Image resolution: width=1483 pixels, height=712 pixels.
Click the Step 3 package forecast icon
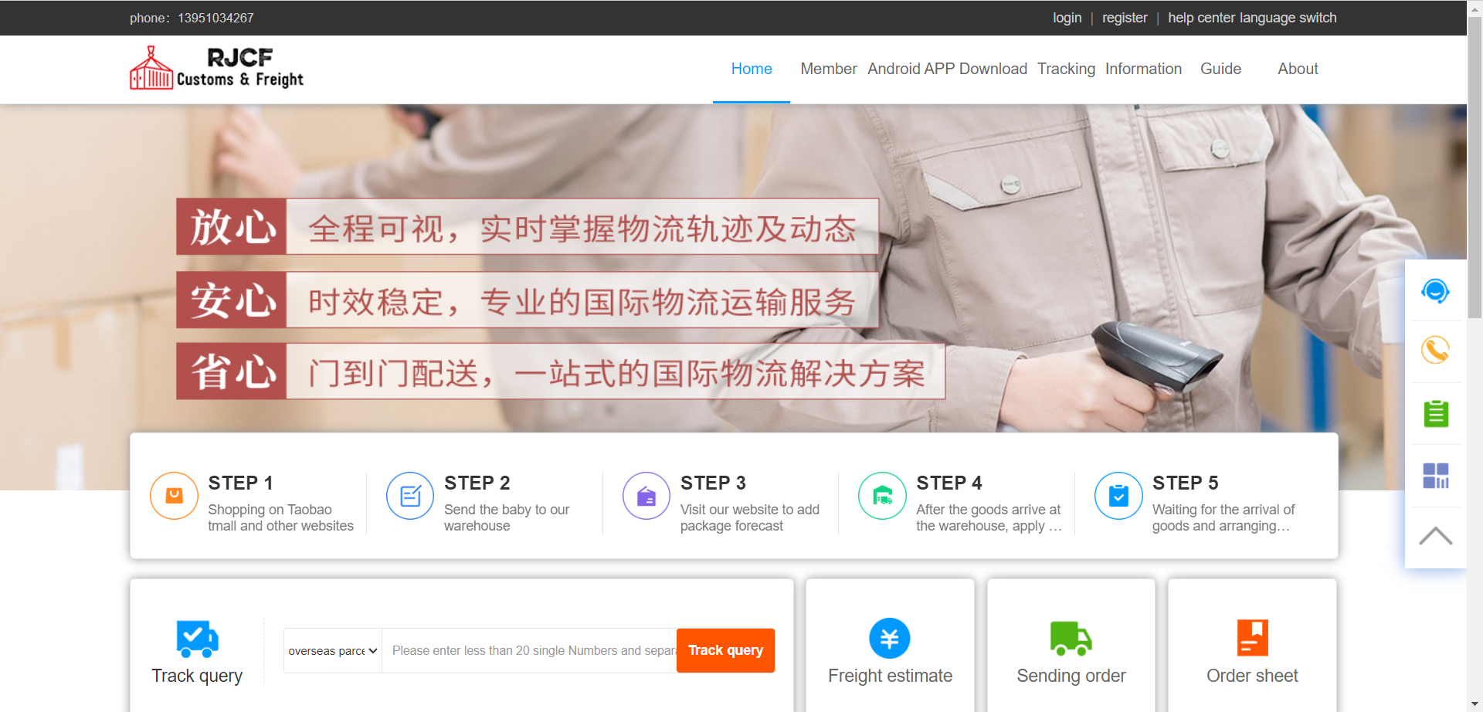pyautogui.click(x=646, y=496)
